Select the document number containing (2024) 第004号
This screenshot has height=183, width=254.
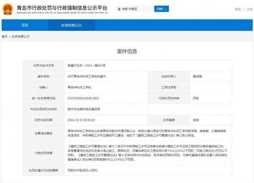[x=86, y=66]
